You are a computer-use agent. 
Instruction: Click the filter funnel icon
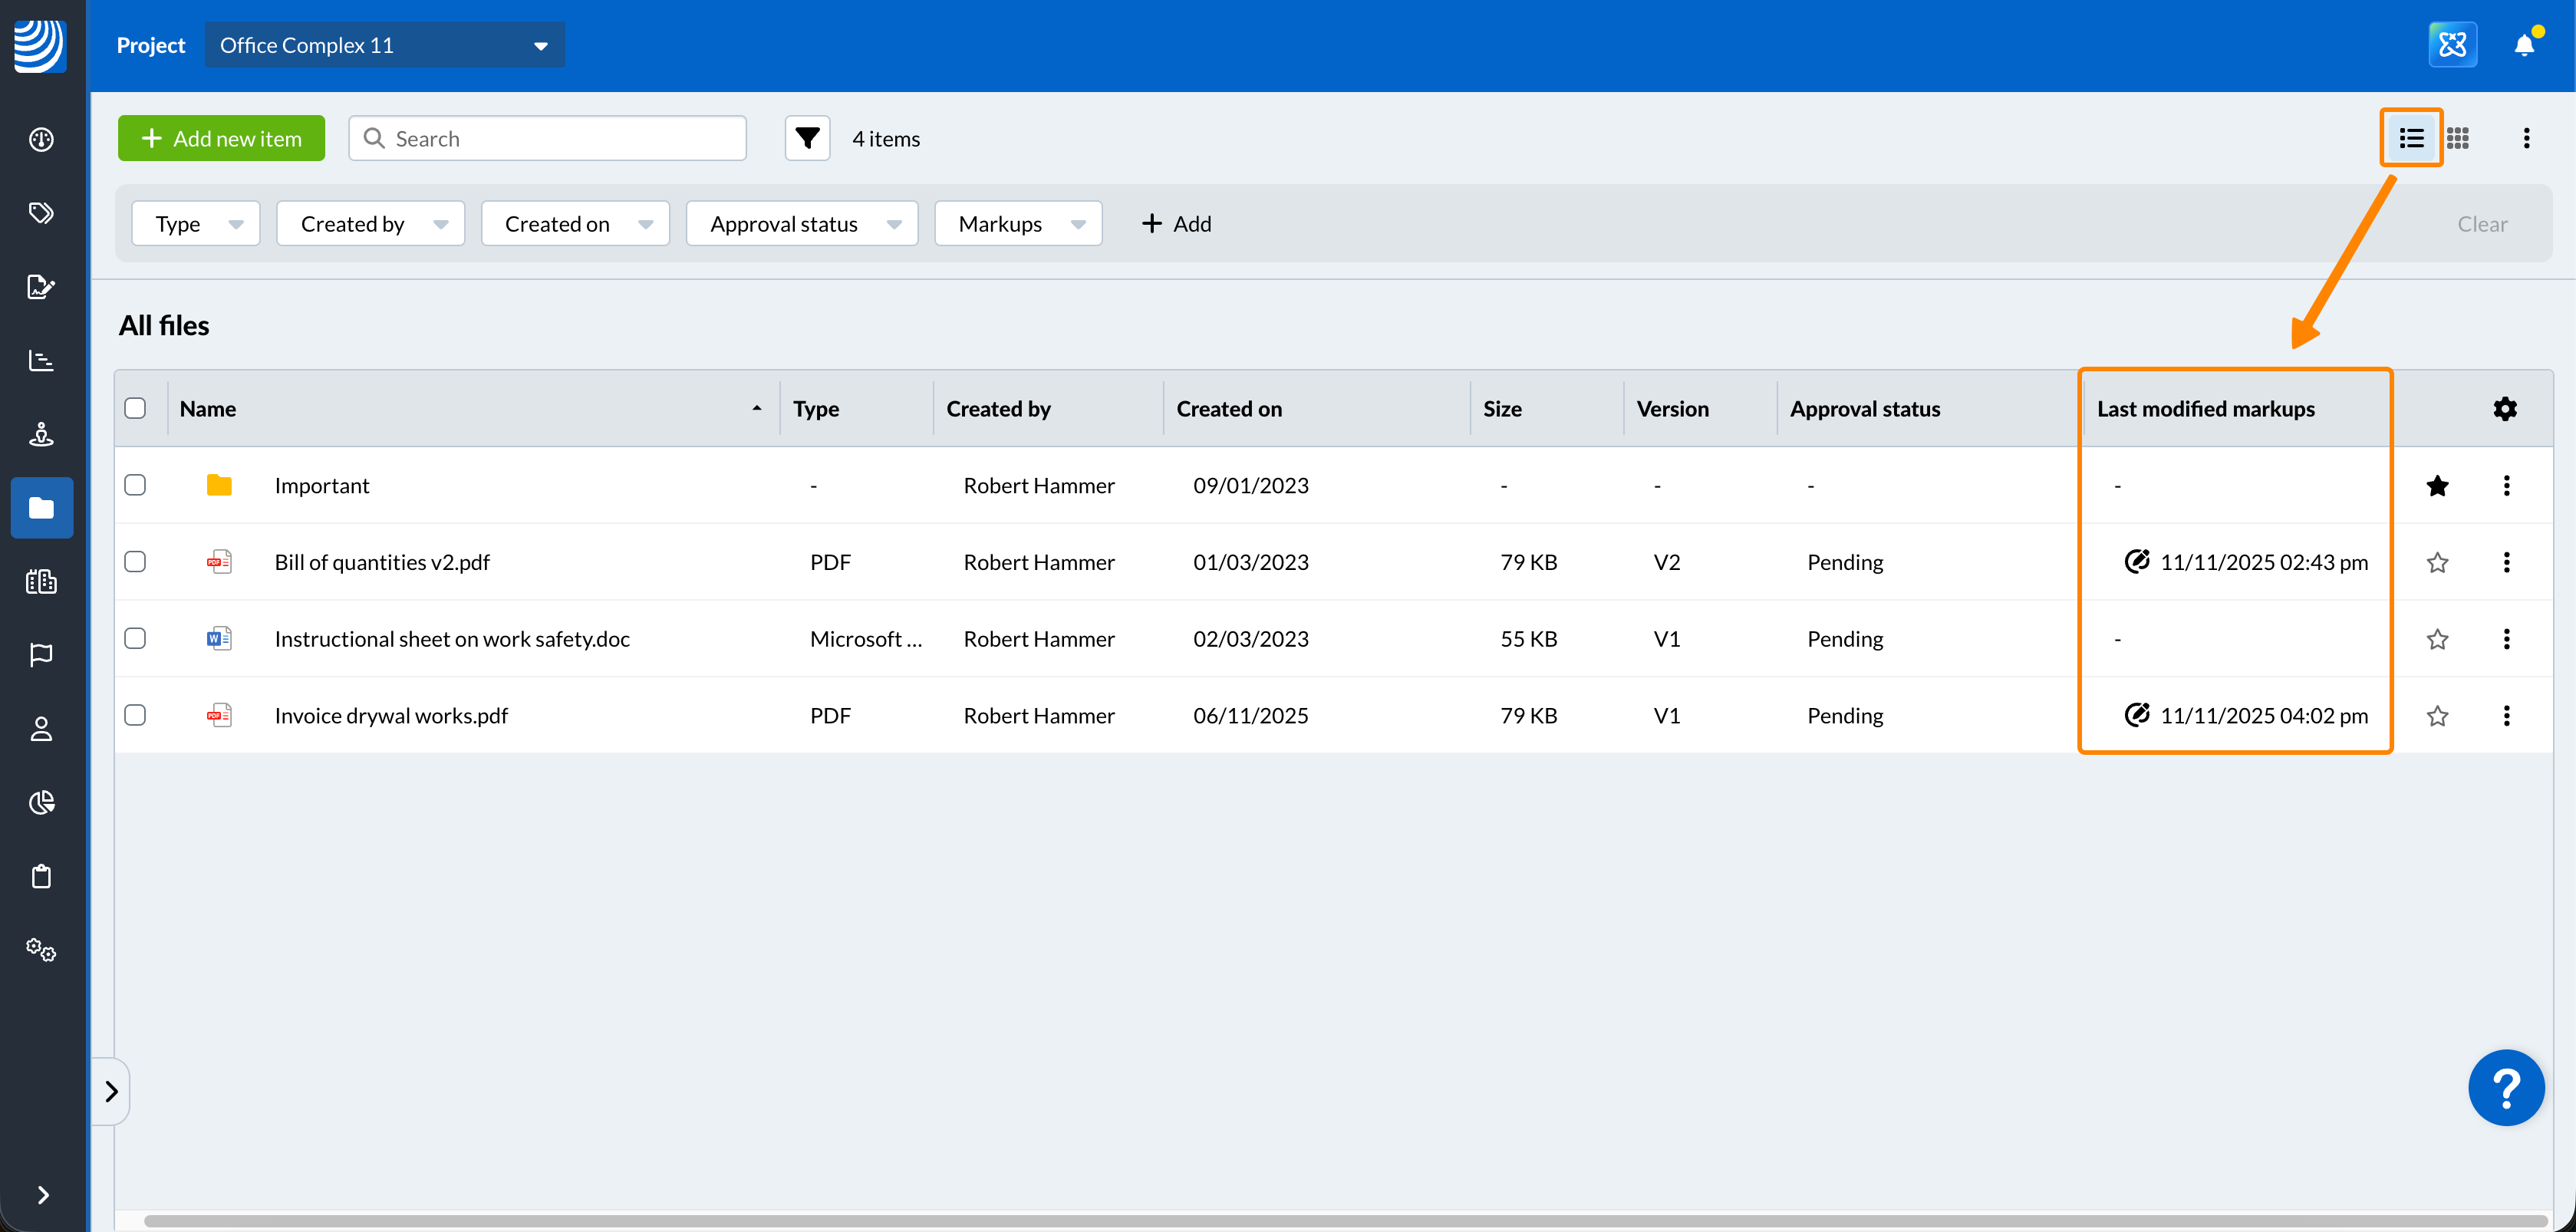click(x=807, y=138)
